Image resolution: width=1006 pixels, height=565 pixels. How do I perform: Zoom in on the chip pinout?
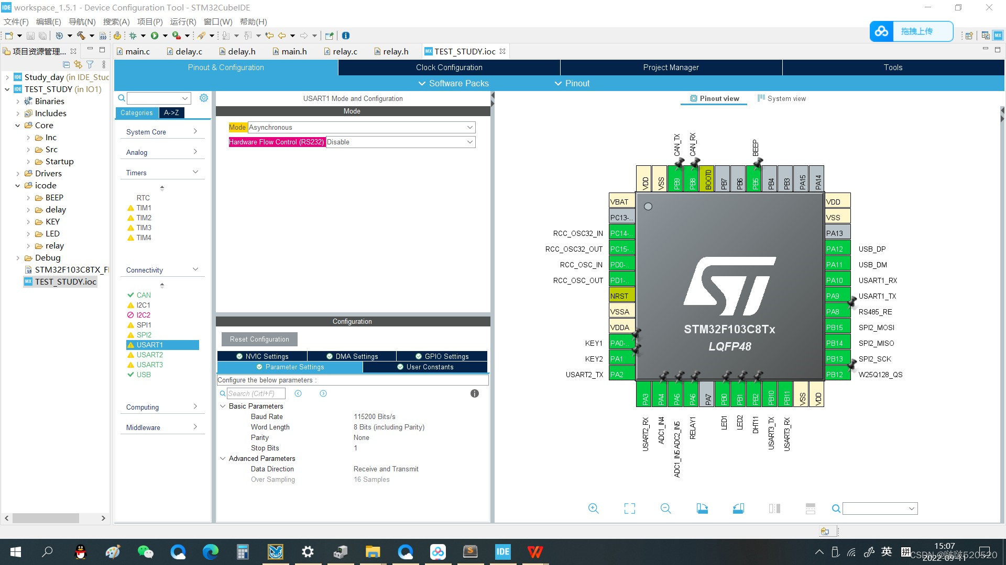[x=593, y=508]
